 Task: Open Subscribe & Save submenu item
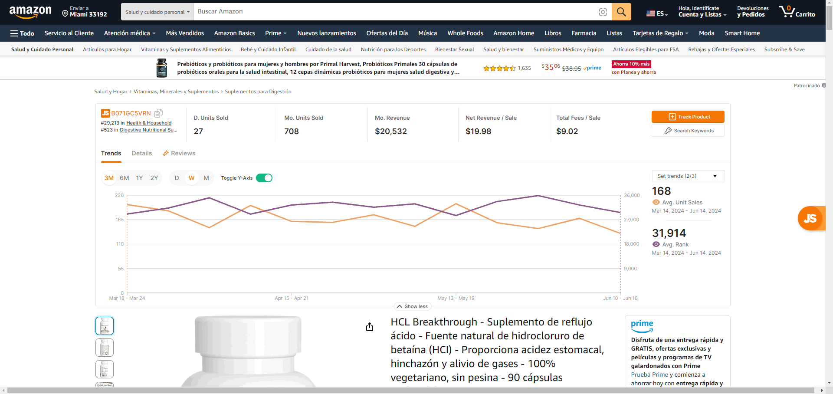click(x=784, y=49)
